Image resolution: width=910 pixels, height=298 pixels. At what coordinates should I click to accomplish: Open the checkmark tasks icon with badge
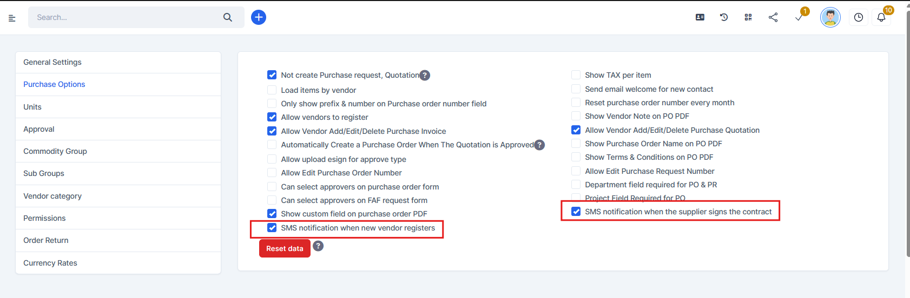799,18
